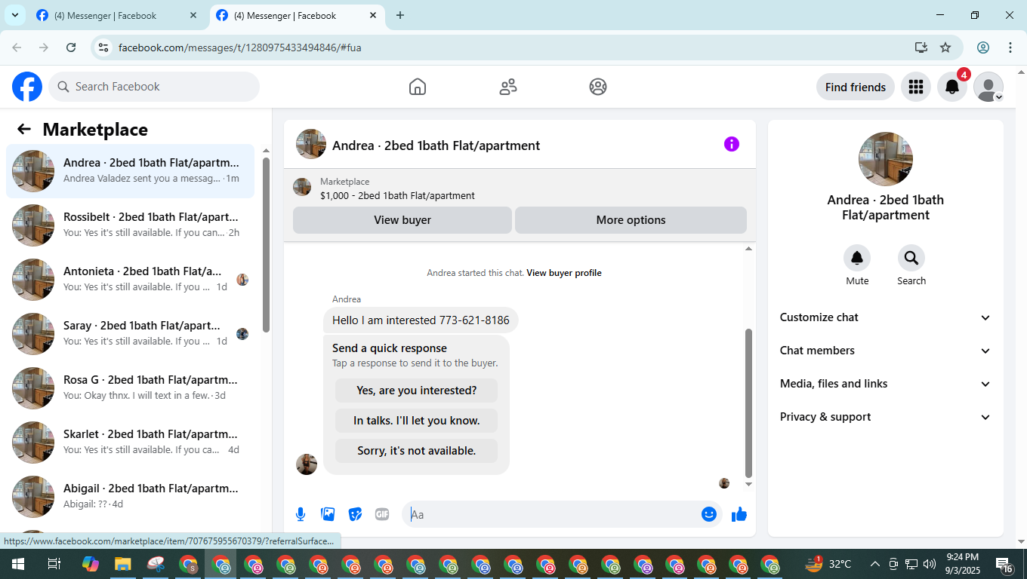Open the notifications bell with 4 badge
The image size is (1027, 579).
click(x=952, y=87)
